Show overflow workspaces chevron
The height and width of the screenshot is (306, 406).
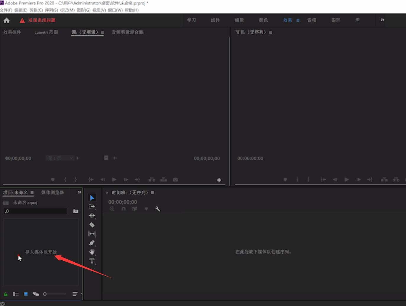pyautogui.click(x=382, y=20)
